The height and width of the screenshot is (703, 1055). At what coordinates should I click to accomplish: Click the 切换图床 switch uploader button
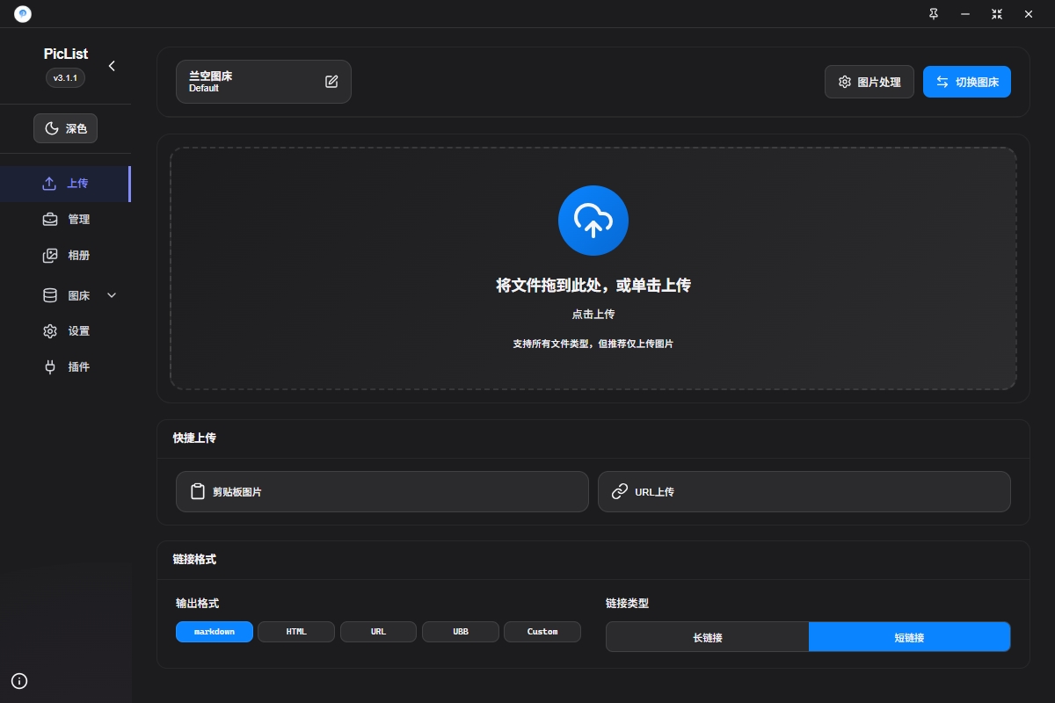[x=967, y=81]
